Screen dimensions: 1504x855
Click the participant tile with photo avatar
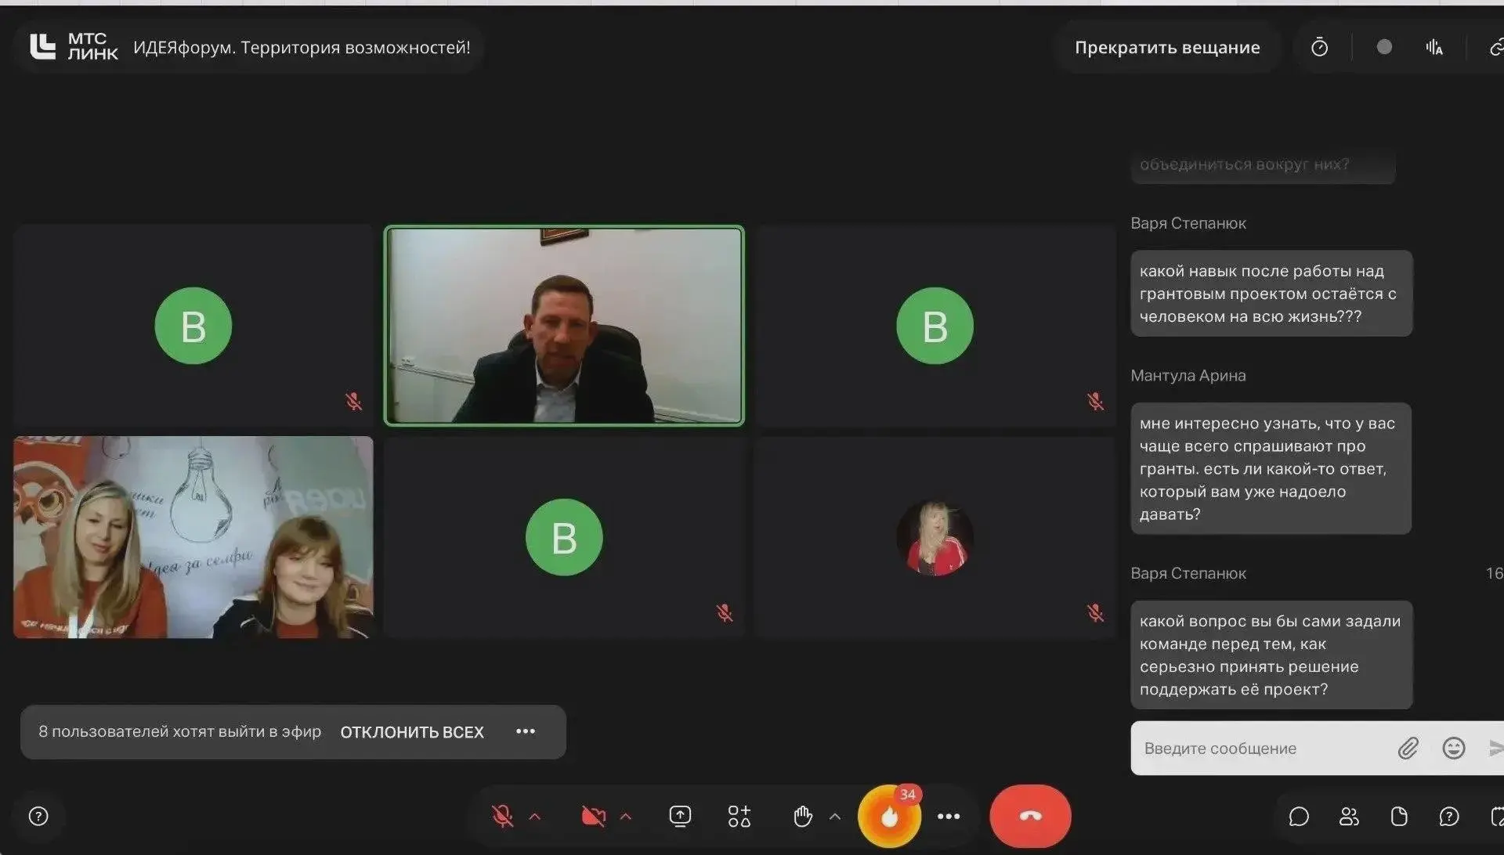(935, 537)
